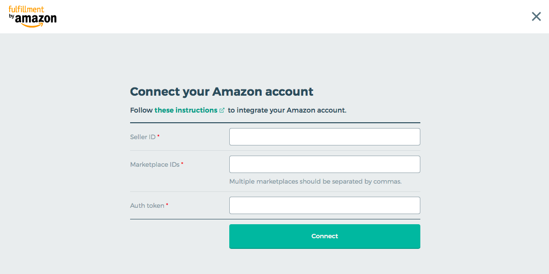Screen dimensions: 549x274
Task: Click the orange "fulfillment" word in the logo
Action: coord(26,9)
